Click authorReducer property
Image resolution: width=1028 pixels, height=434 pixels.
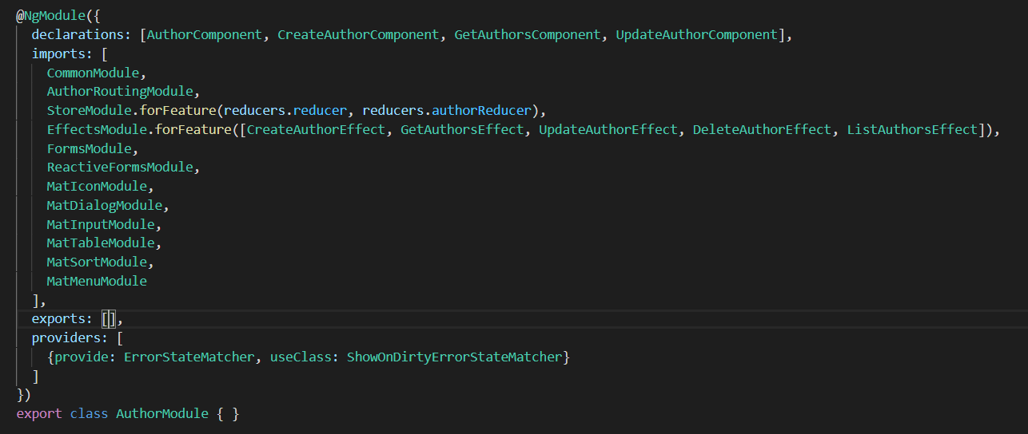click(x=482, y=110)
